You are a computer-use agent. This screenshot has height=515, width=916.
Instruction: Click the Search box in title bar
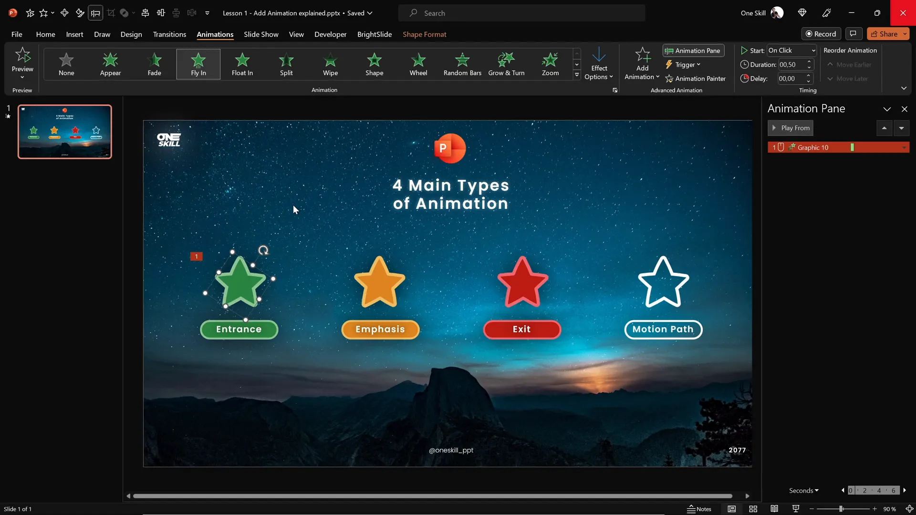(x=521, y=13)
